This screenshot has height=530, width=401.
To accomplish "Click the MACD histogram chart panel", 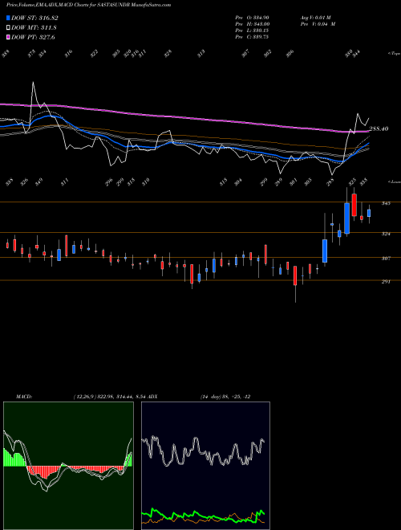I will pyautogui.click(x=68, y=466).
